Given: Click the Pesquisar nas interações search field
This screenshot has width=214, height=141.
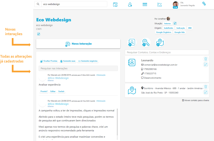Looking at the screenshot, I should point(78,69).
